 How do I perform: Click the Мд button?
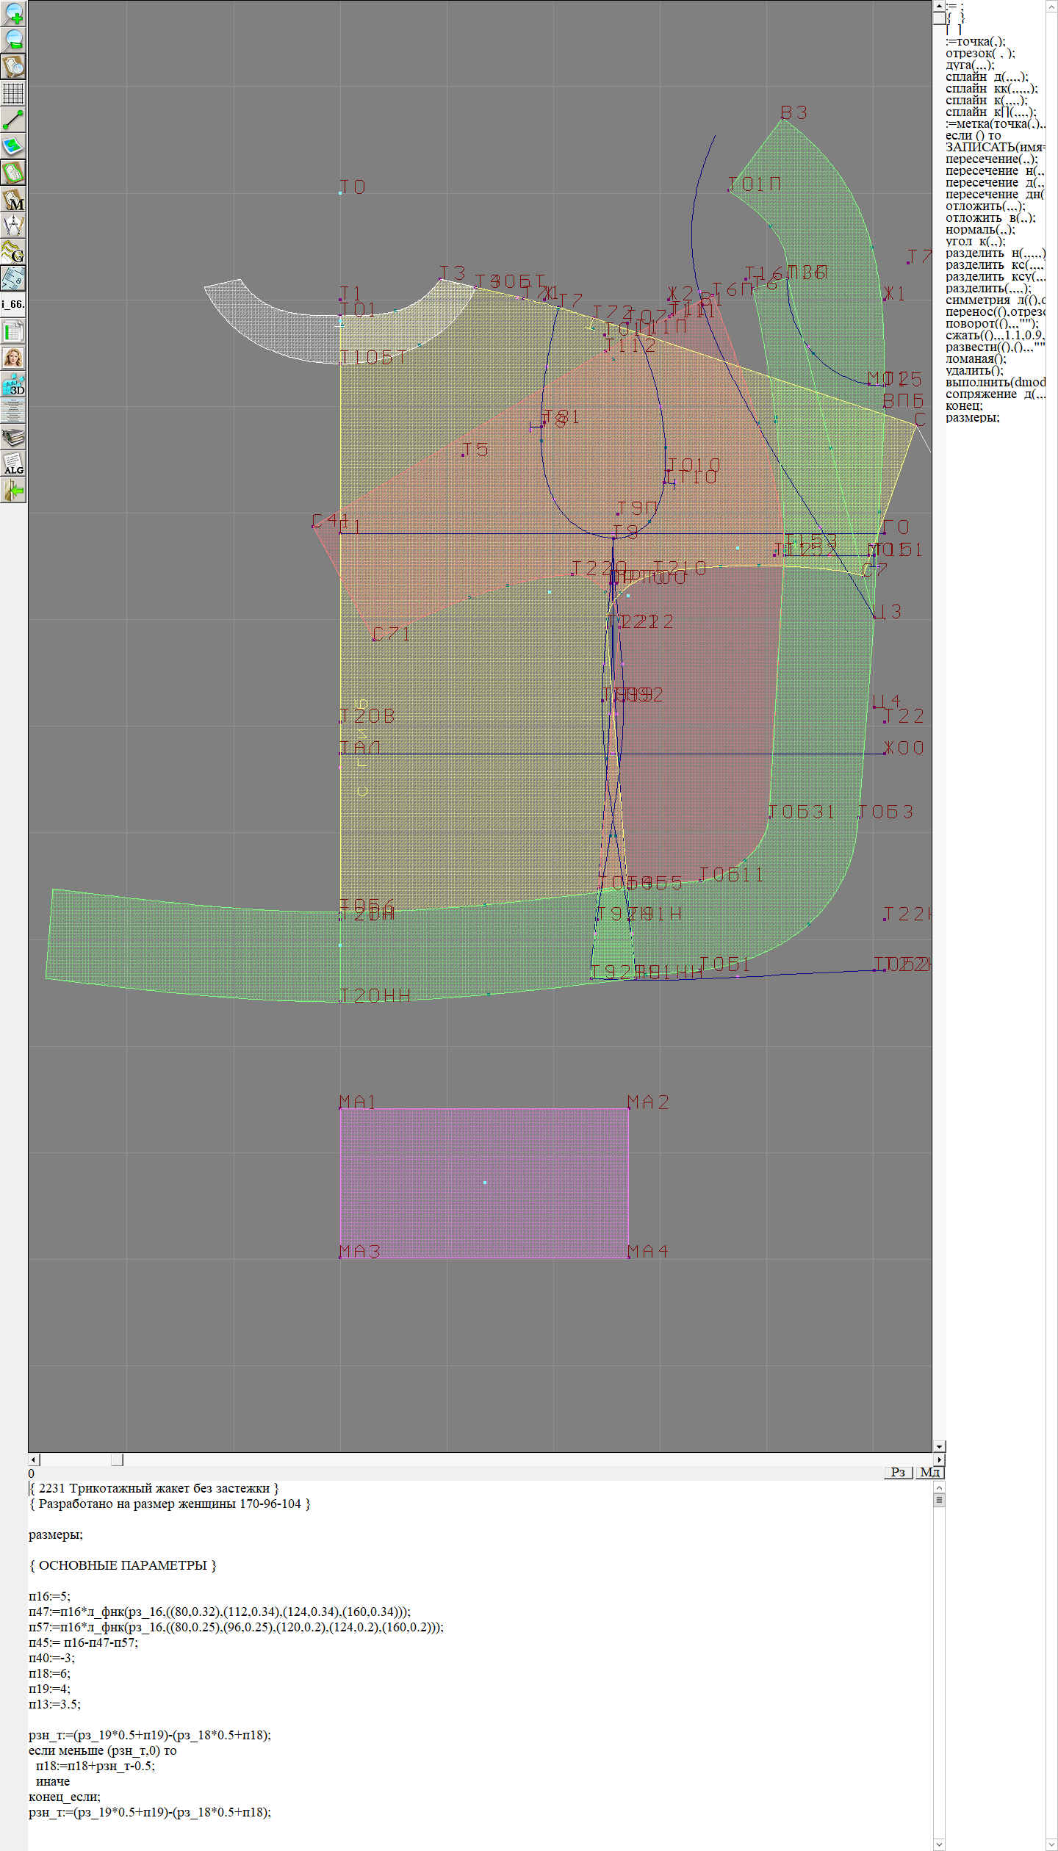point(929,1472)
